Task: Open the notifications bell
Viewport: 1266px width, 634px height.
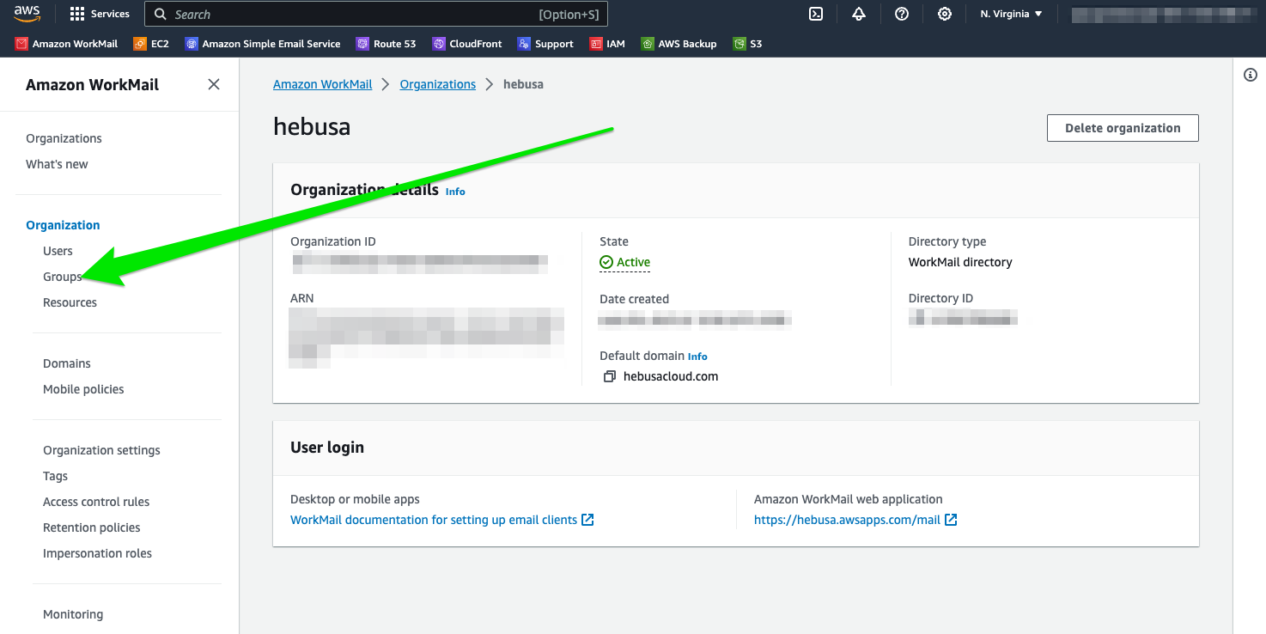Action: 859,14
